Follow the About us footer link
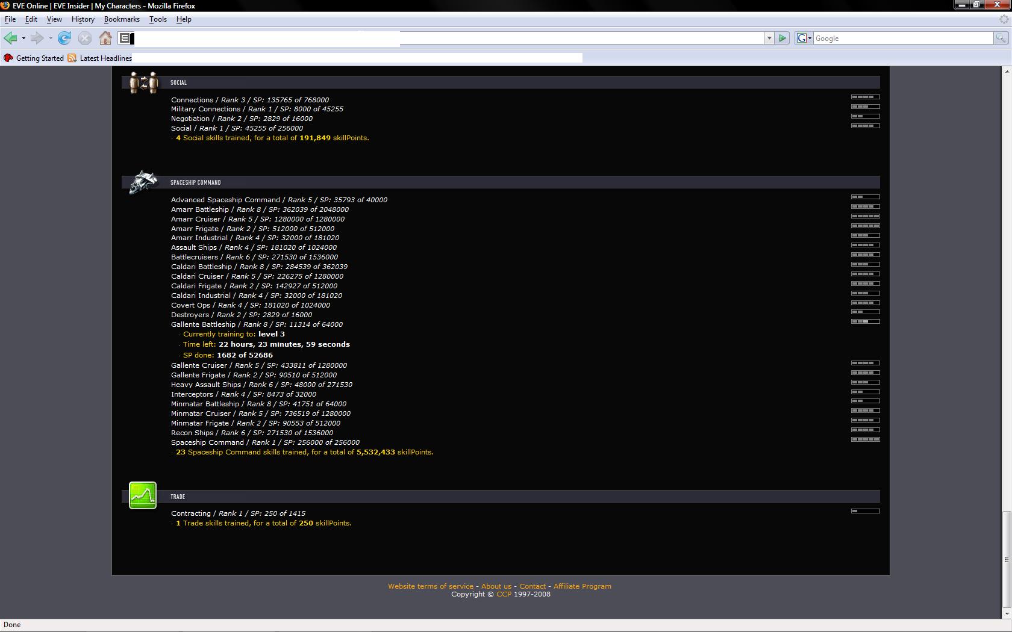Screen dimensions: 1012x632 (x=496, y=586)
